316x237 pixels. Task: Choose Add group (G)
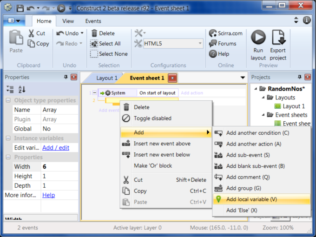(x=261, y=188)
